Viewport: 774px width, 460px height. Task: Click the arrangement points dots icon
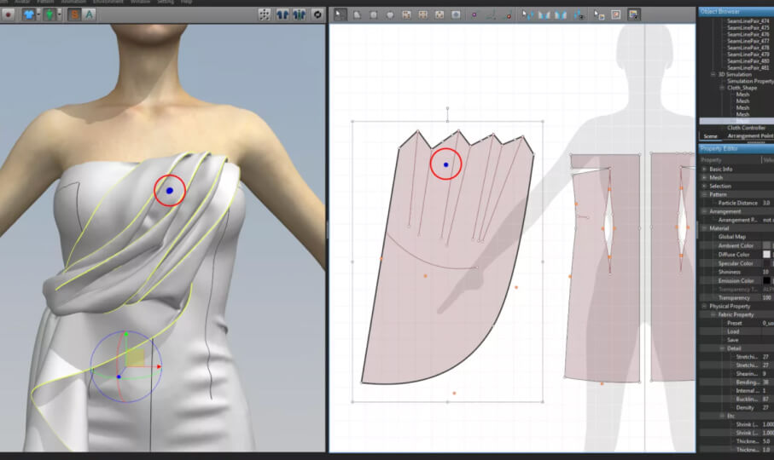[265, 14]
